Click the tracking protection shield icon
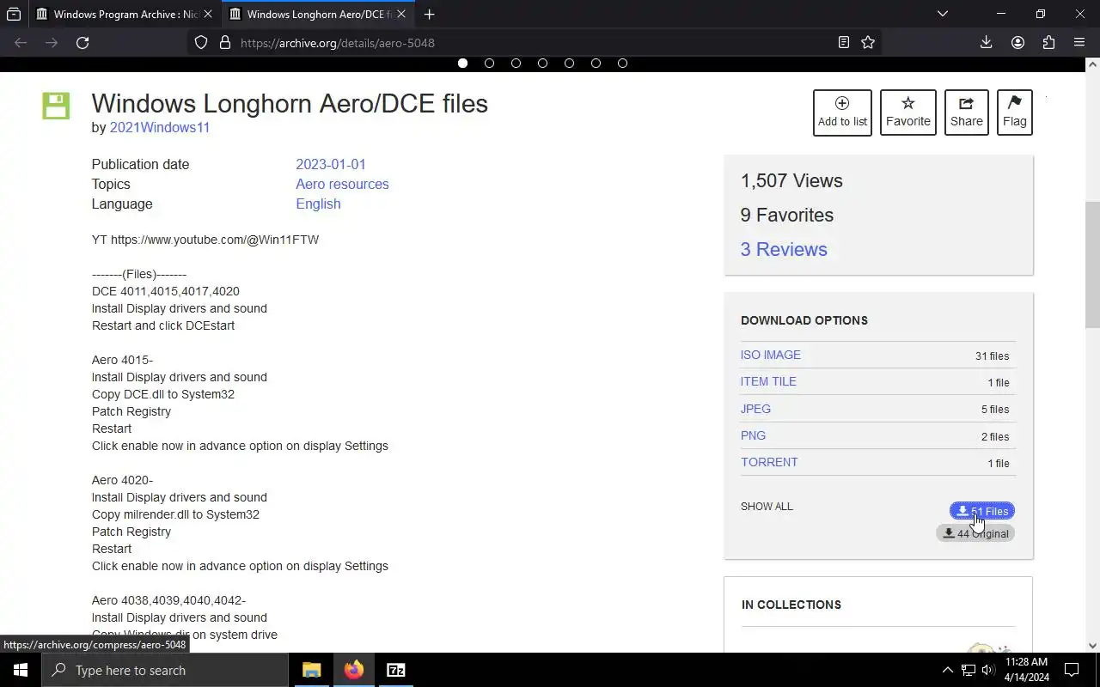1100x687 pixels. [201, 42]
